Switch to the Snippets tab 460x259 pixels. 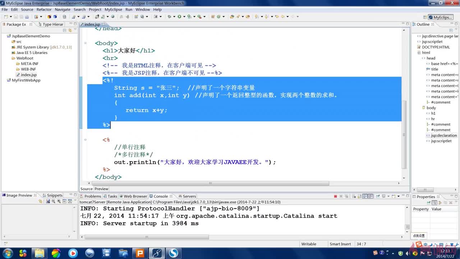(52, 195)
